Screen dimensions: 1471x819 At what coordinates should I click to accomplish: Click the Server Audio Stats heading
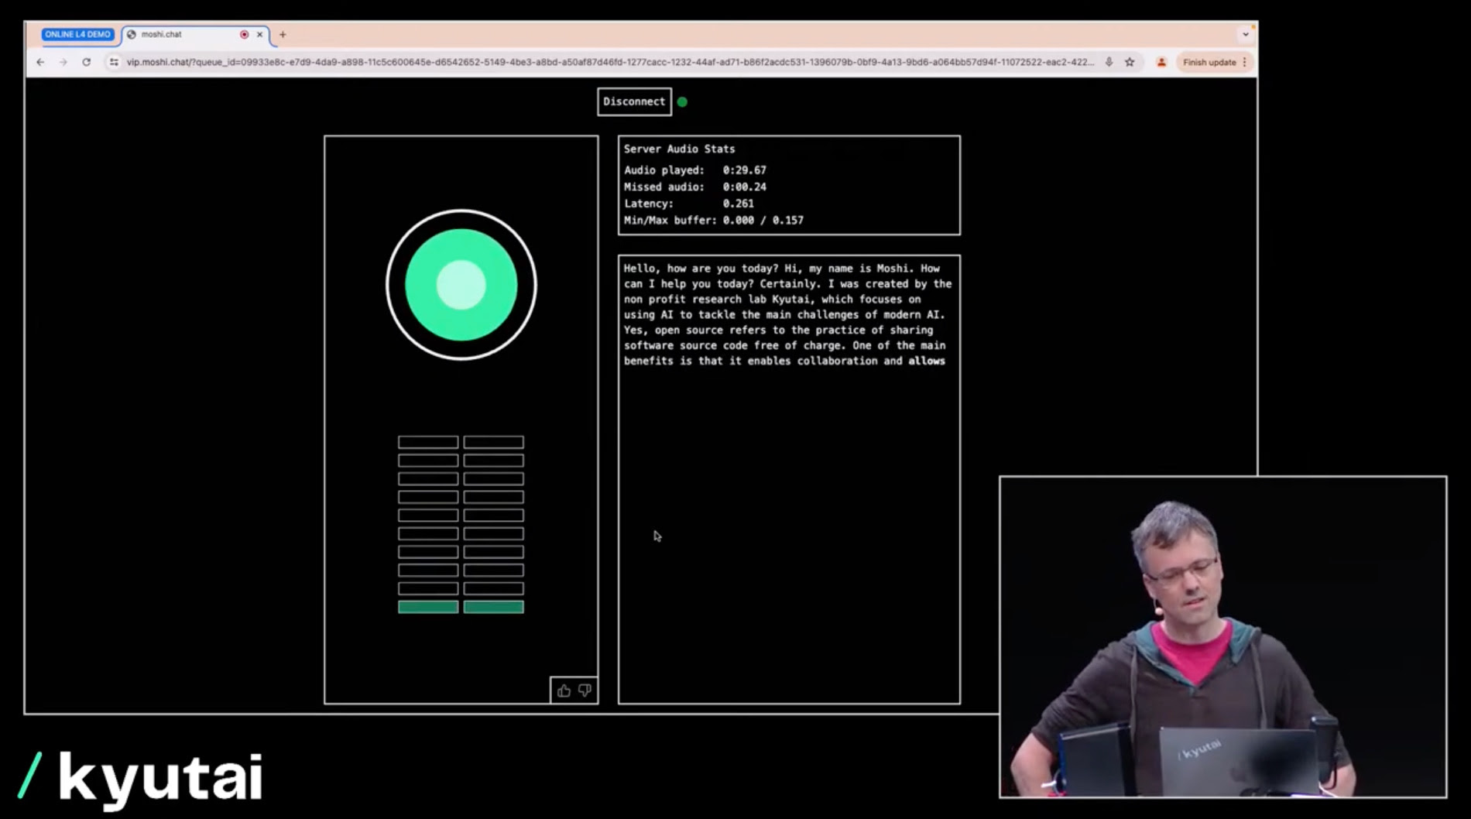click(x=680, y=149)
